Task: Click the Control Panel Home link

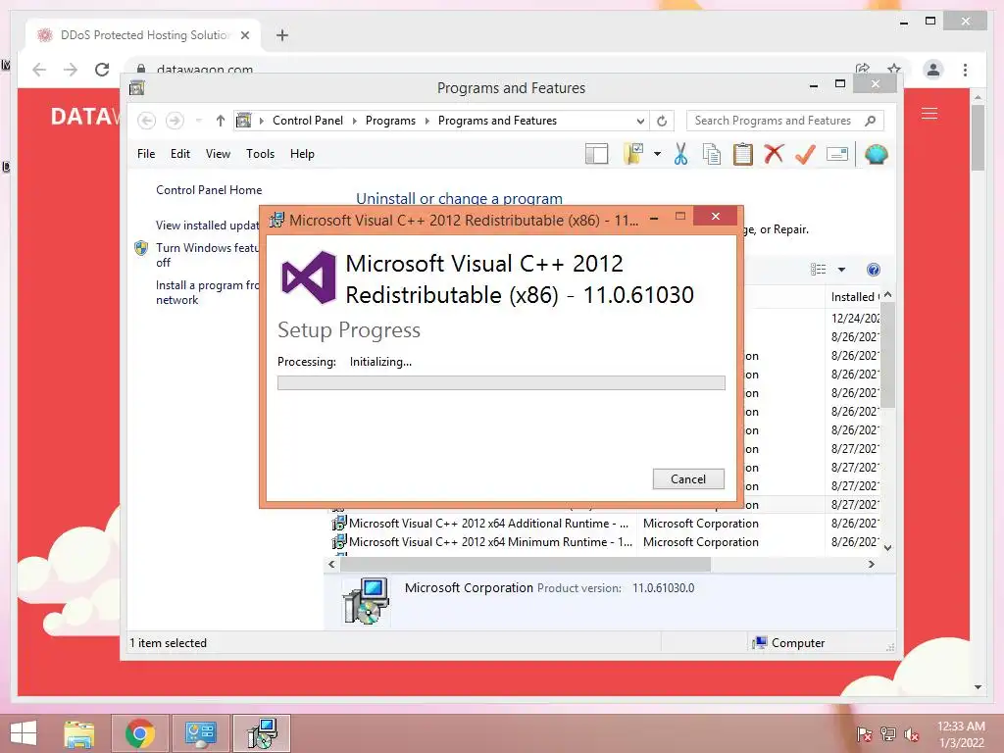Action: tap(209, 190)
